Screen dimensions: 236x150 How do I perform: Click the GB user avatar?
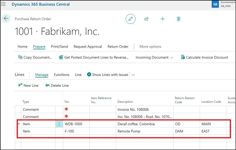215,4
